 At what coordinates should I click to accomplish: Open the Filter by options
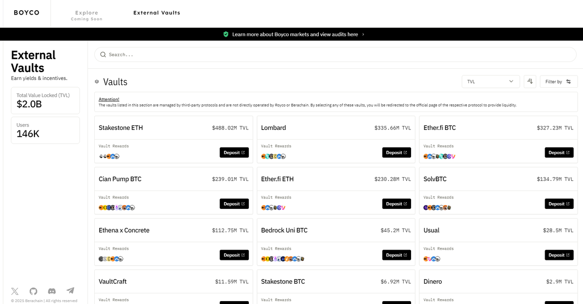pyautogui.click(x=559, y=81)
